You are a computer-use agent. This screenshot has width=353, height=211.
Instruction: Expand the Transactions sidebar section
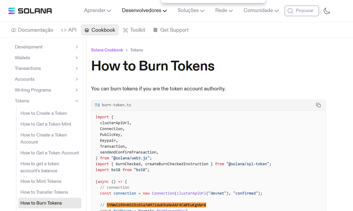[x=47, y=68]
